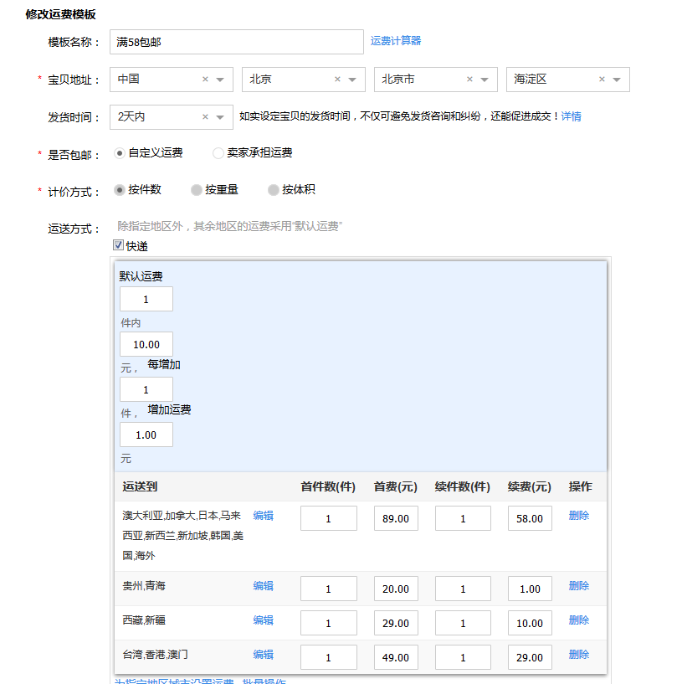Open the 运费计算器 link
Image resolution: width=682 pixels, height=684 pixels.
point(396,41)
